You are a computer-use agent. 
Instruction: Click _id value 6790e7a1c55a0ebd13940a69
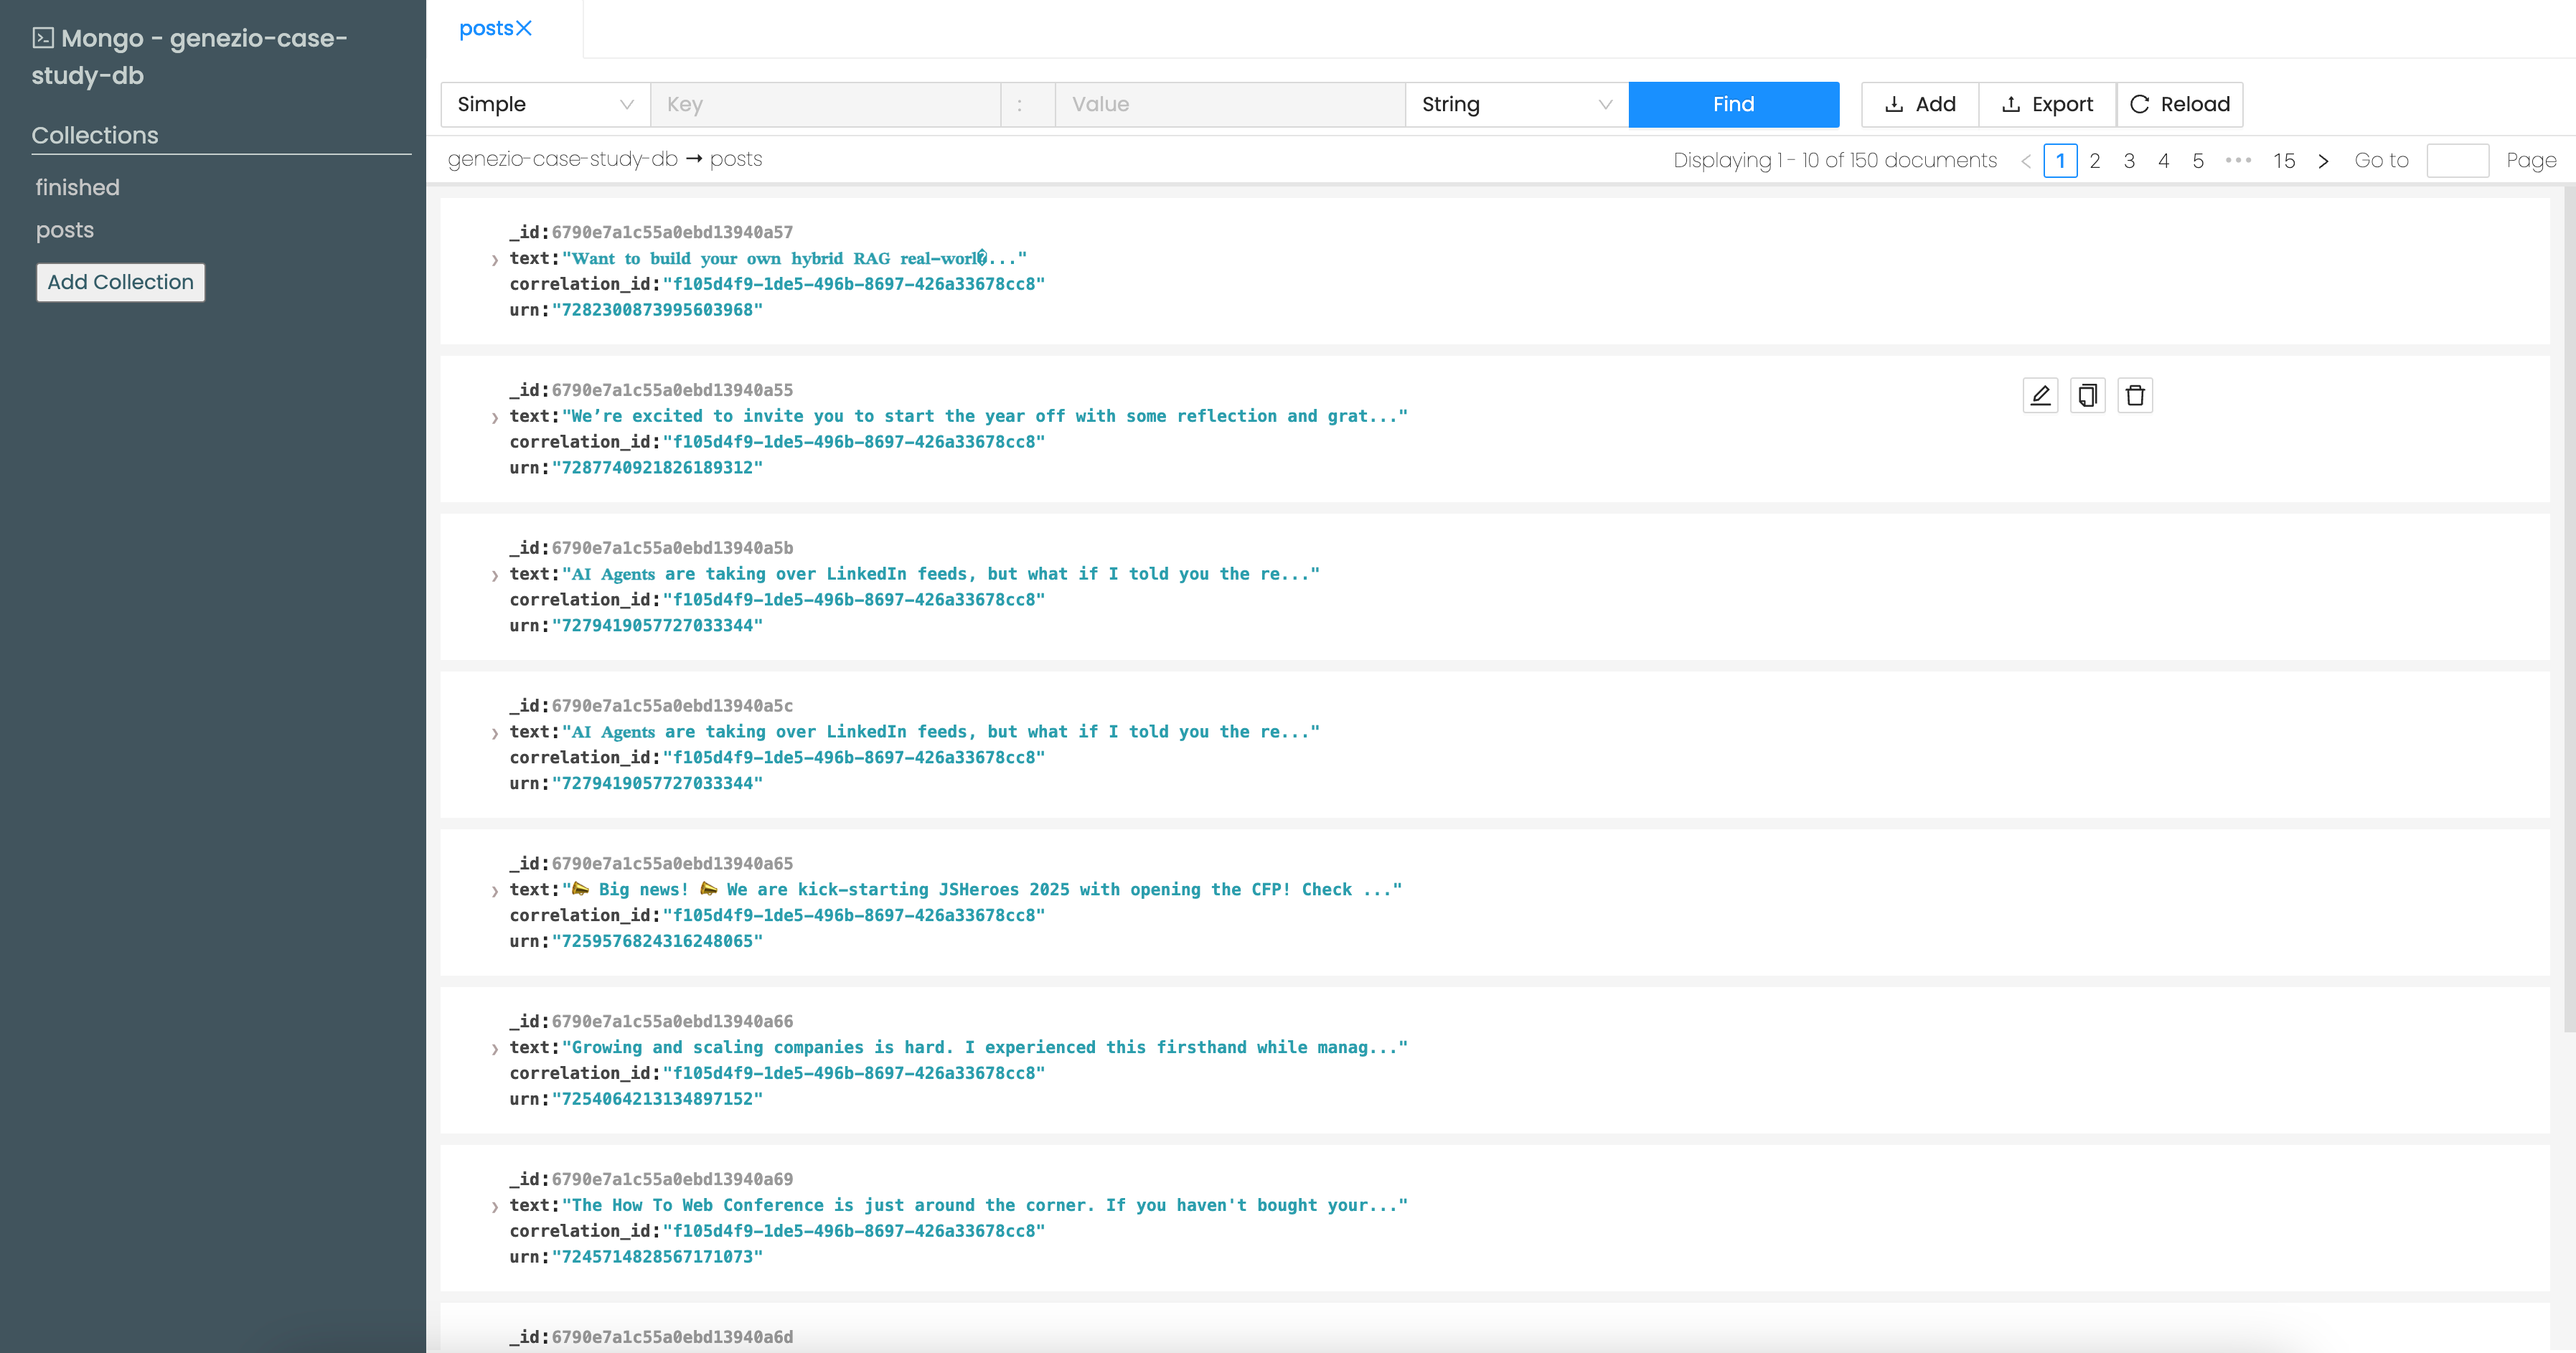pos(672,1180)
